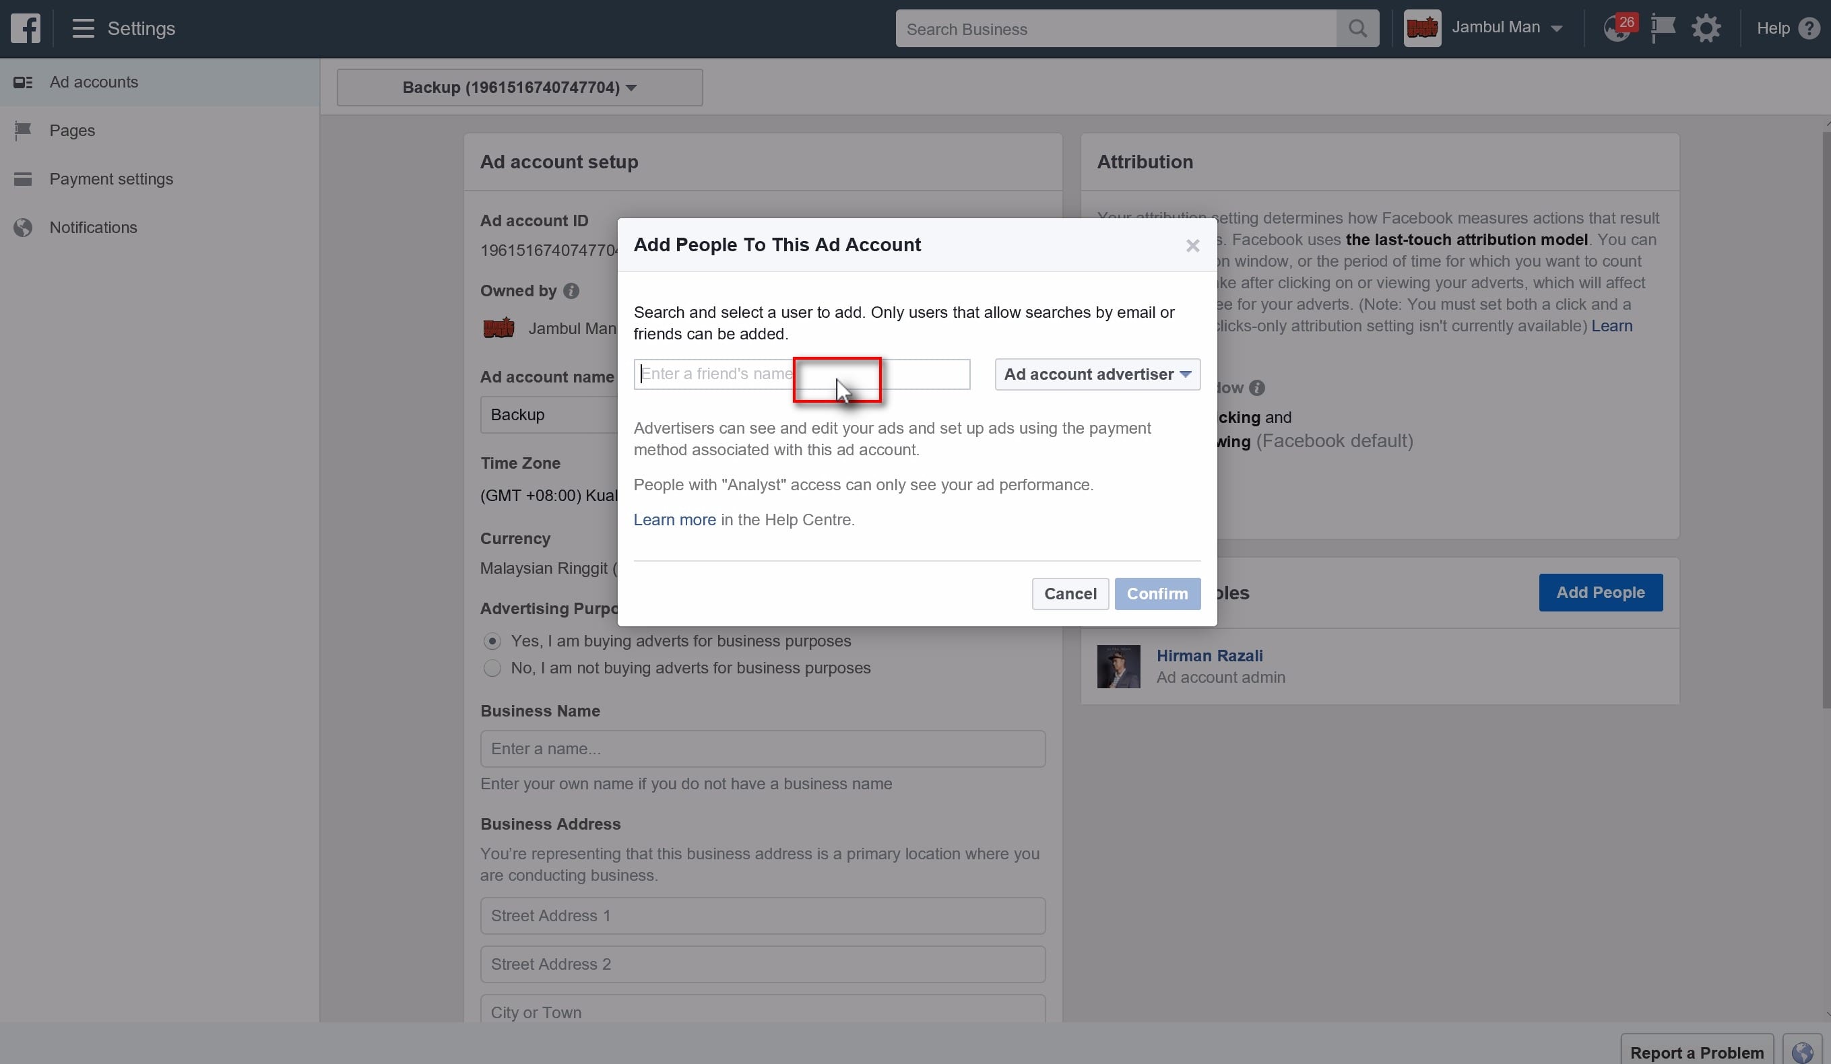
Task: Open Payment settings in the sidebar
Action: coord(160,178)
